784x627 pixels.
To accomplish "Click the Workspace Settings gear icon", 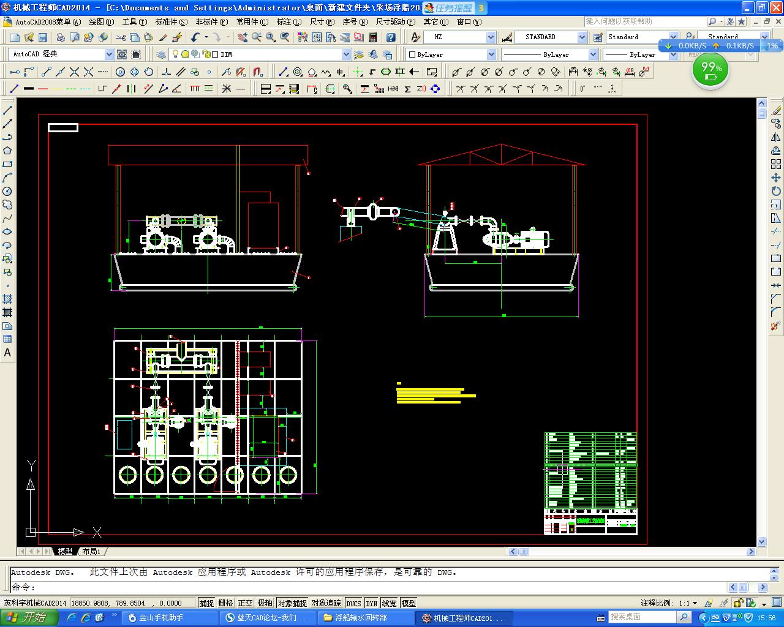I will click(x=122, y=54).
